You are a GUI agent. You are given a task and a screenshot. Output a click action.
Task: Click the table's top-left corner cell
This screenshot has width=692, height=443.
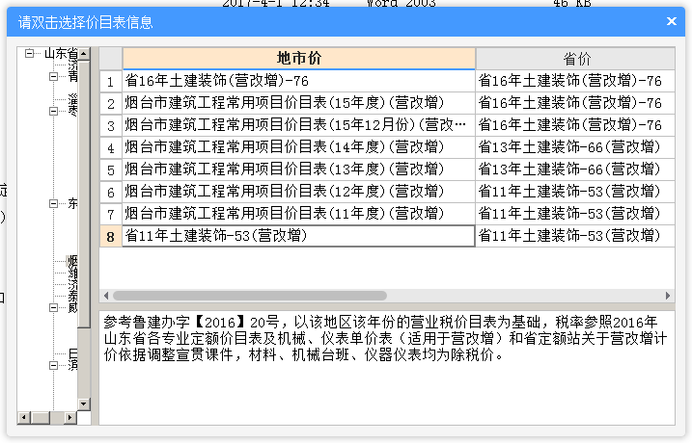click(x=111, y=58)
